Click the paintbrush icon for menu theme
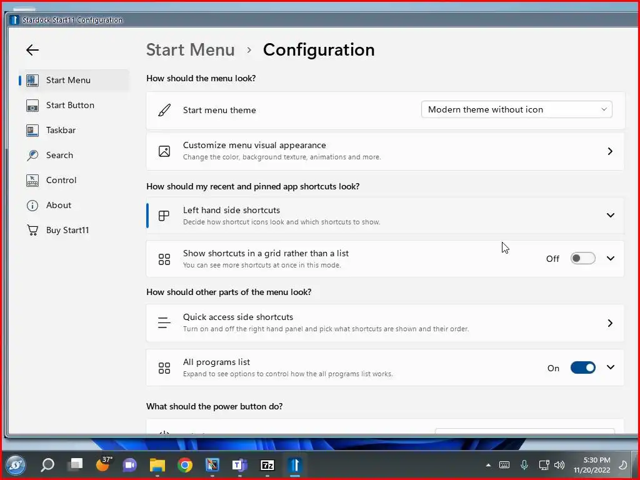 point(164,110)
